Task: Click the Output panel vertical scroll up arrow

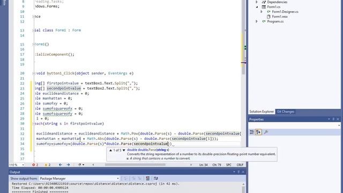Action: click(243, 184)
